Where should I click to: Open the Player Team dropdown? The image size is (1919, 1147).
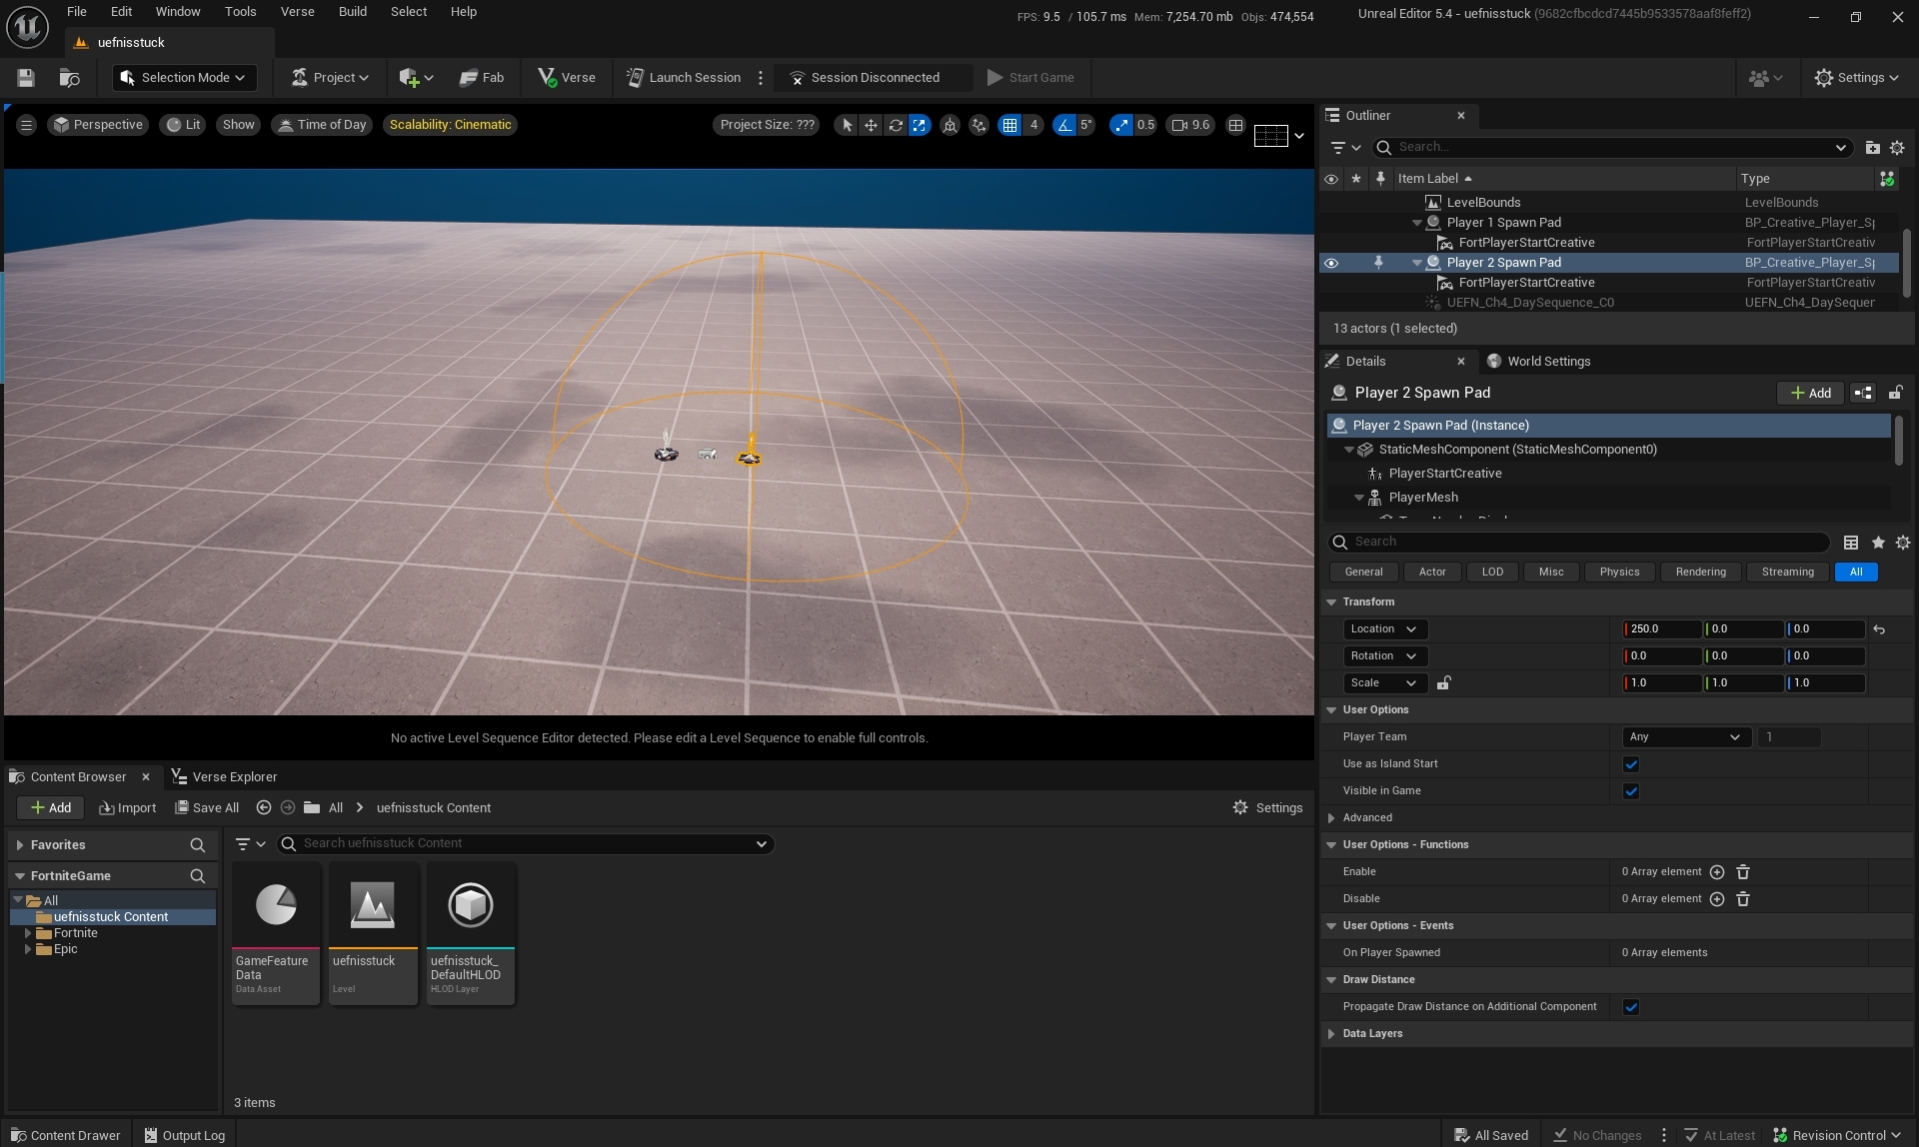(1685, 737)
